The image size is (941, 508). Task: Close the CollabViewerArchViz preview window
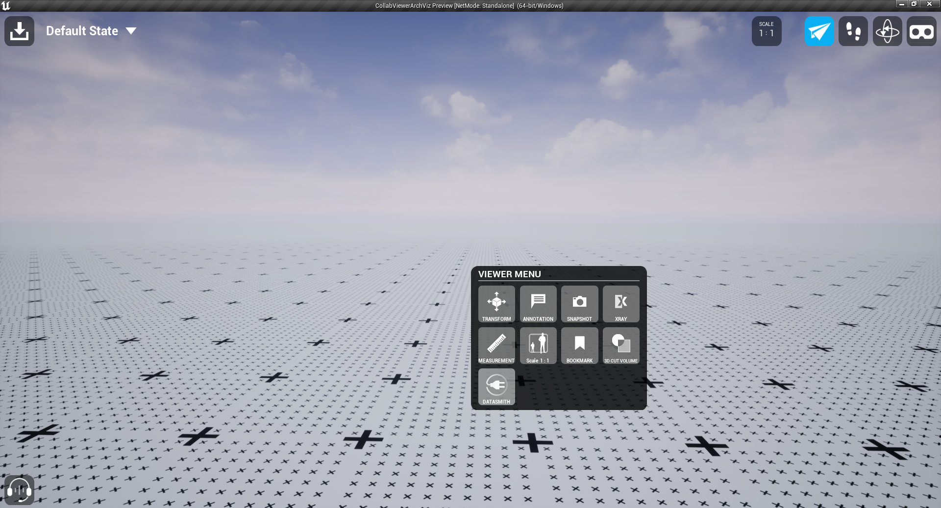(930, 4)
